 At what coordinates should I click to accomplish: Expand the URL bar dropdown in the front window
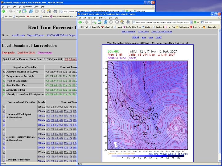(191, 22)
